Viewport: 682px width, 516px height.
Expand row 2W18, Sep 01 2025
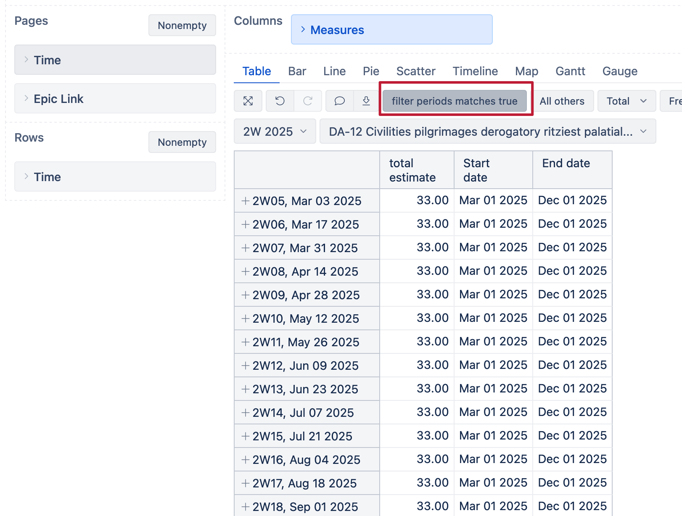pos(246,507)
